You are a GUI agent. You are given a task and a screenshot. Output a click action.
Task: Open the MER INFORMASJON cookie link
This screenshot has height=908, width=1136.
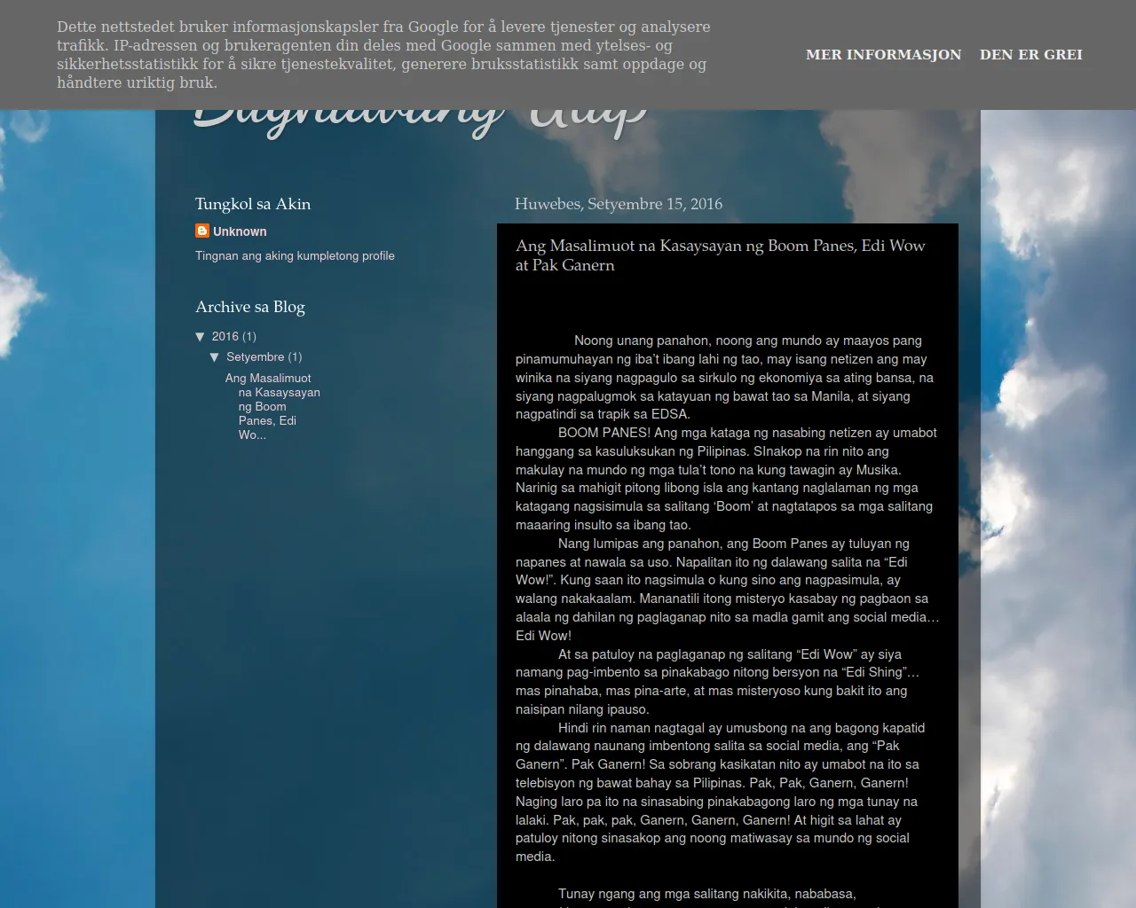click(883, 55)
